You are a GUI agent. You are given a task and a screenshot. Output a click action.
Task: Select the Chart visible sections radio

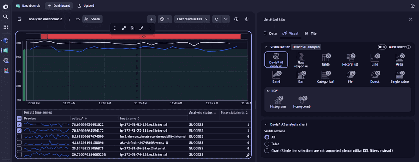pyautogui.click(x=266, y=151)
